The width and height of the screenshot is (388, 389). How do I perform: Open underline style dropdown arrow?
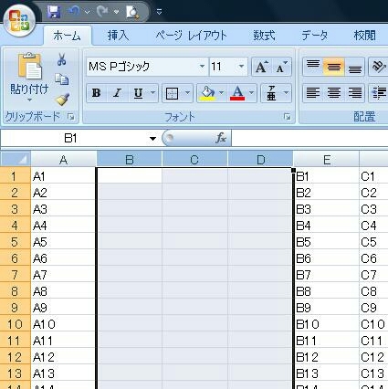153,92
